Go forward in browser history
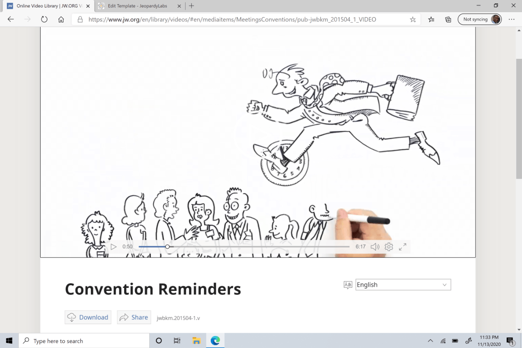The image size is (522, 348). pos(28,19)
